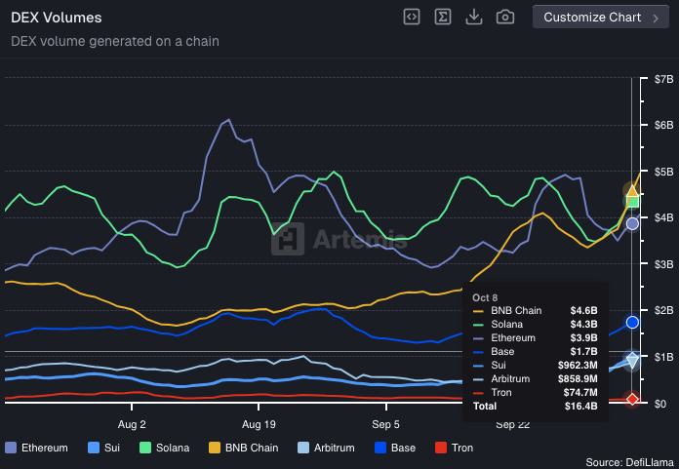Hide the Solana series via the legend

169,448
